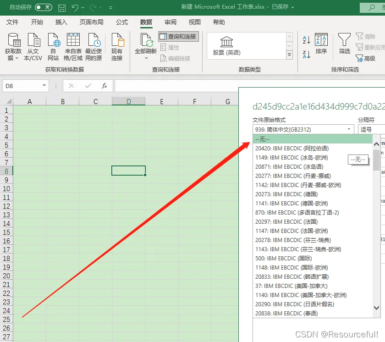Click the fx insert function icon

pyautogui.click(x=104, y=86)
